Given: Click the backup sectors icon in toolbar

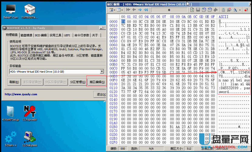Looking at the screenshot, I should (204, 10).
